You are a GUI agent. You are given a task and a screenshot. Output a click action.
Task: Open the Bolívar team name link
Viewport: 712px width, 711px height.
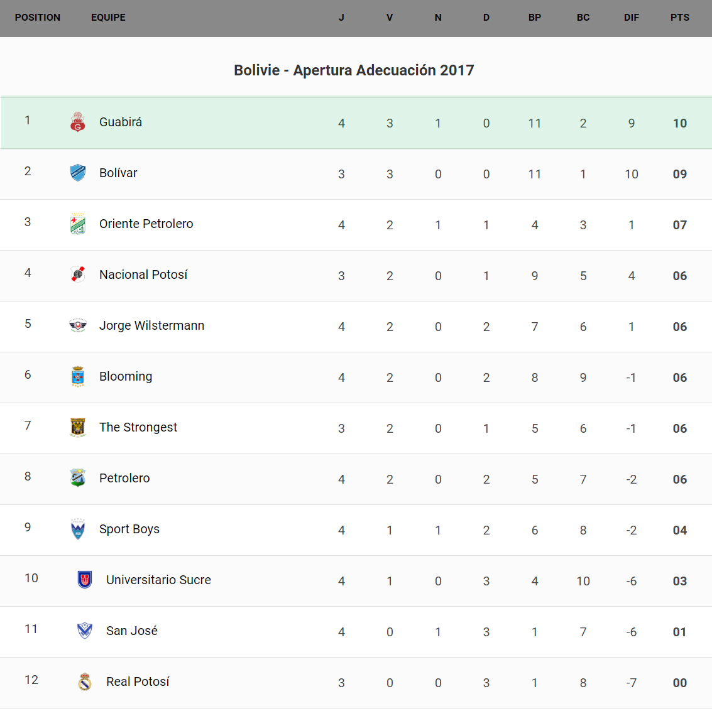point(118,173)
